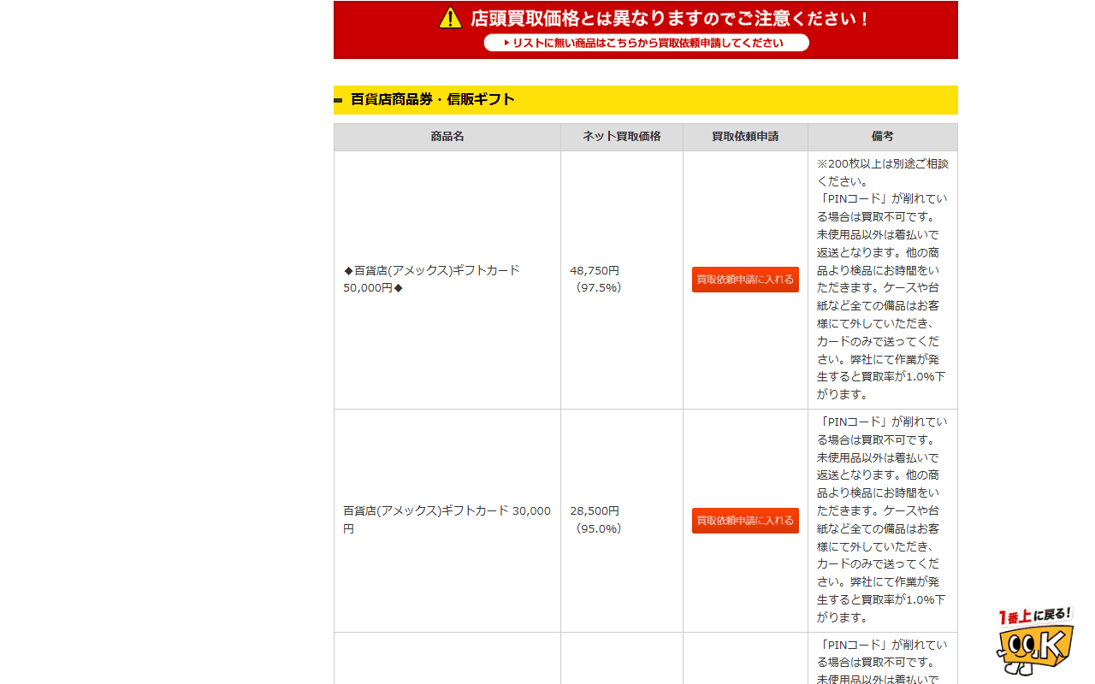Screen dimensions: 1095x684
Task: Click the warning triangle icon in red banner
Action: [x=450, y=18]
